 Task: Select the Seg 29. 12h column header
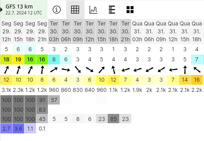(x=6, y=32)
